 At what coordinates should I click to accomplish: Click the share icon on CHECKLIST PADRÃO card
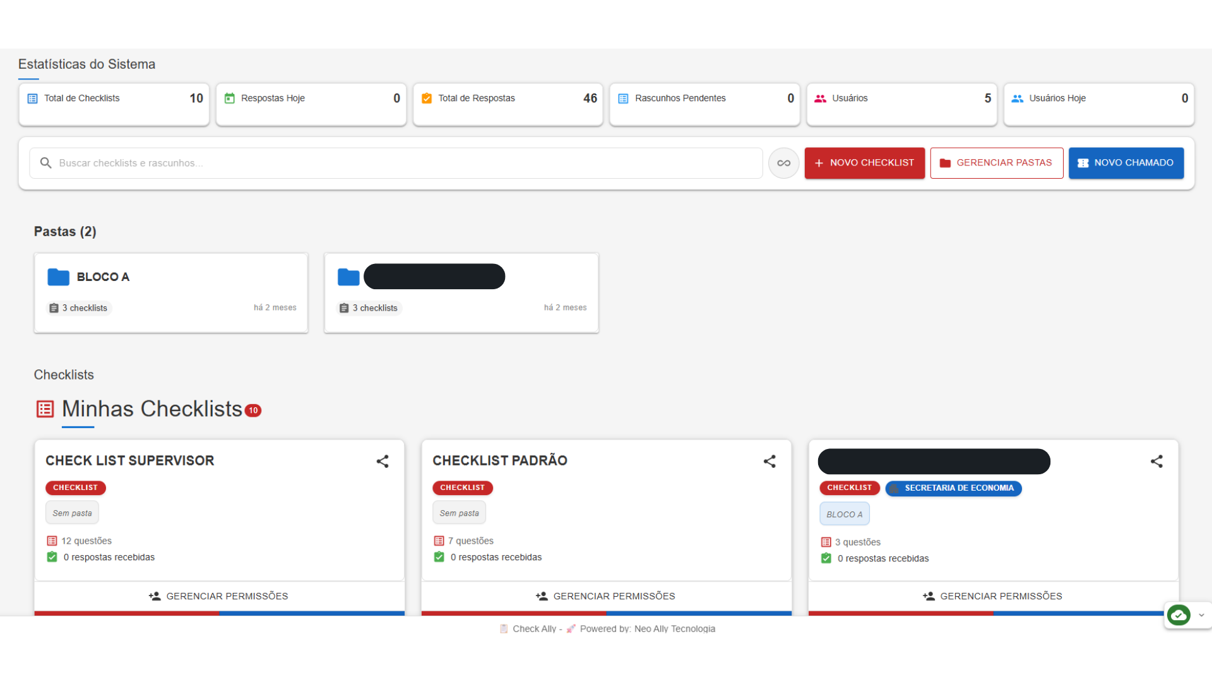[x=769, y=462]
